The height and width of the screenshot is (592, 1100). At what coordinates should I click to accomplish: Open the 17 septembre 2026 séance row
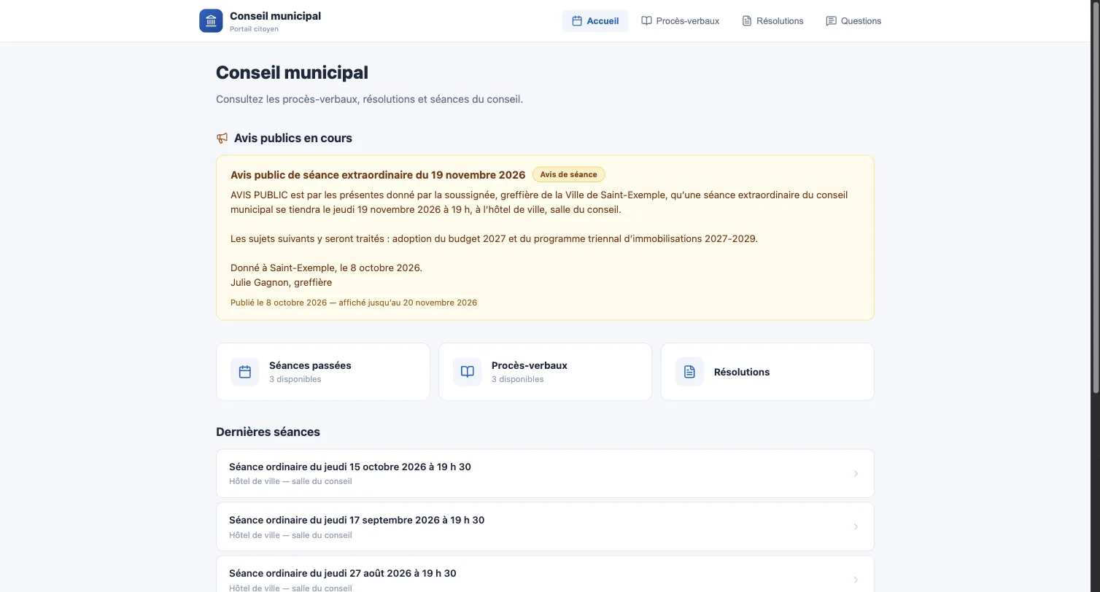tap(545, 526)
